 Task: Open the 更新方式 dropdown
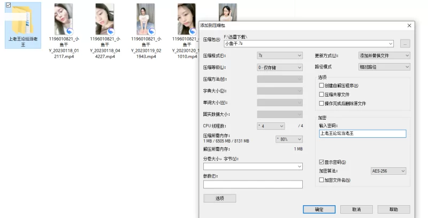[384, 56]
